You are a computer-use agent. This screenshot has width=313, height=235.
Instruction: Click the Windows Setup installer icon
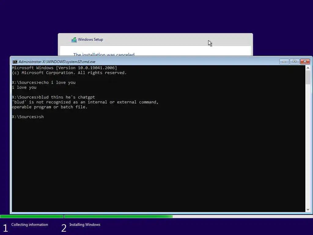point(74,40)
